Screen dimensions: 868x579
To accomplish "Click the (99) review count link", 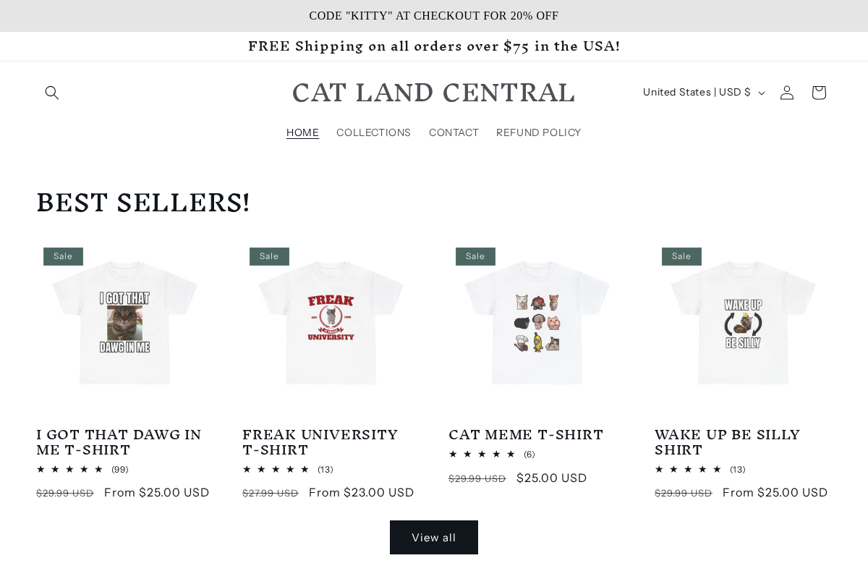I will pos(120,469).
